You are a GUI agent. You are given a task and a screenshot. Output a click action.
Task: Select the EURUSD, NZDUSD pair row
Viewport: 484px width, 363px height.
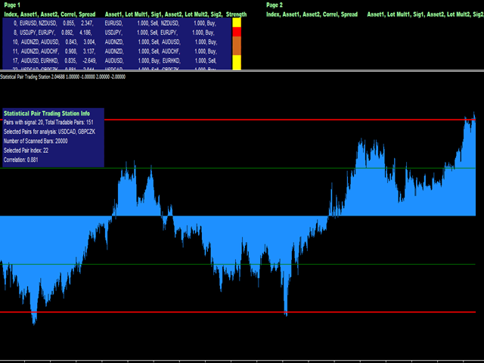tap(53, 24)
